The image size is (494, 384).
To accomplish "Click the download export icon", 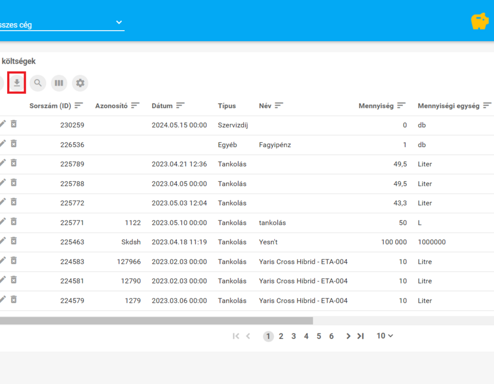I will coord(16,83).
